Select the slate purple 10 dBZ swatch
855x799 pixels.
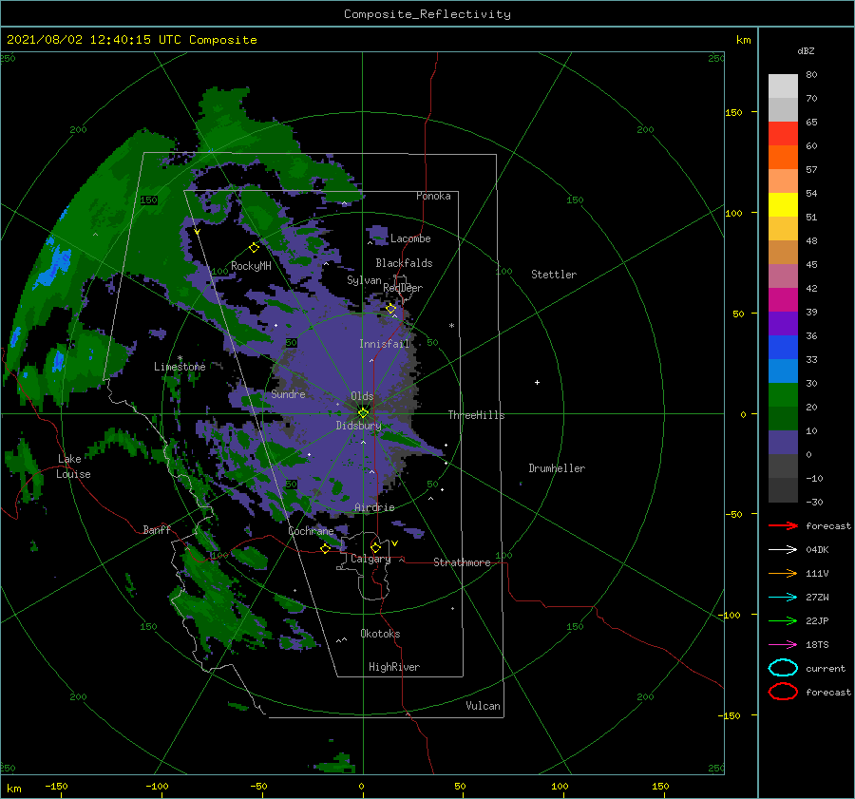(783, 443)
